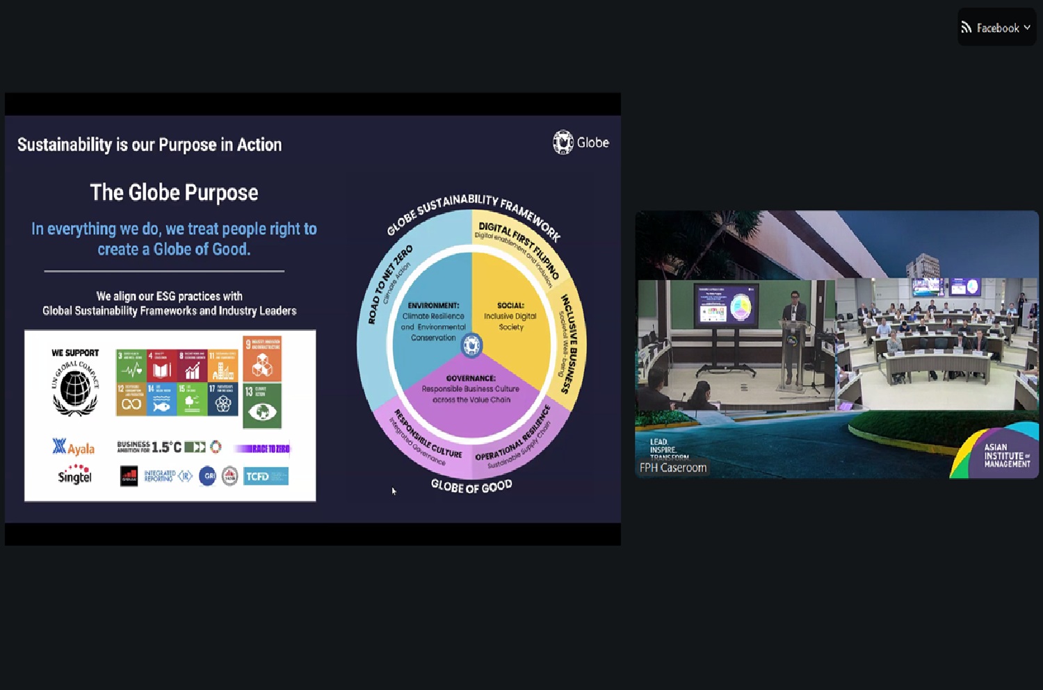Screen dimensions: 1043x690
Task: Click the "INCLUSIVE BUSINESS" ring label
Action: point(569,344)
